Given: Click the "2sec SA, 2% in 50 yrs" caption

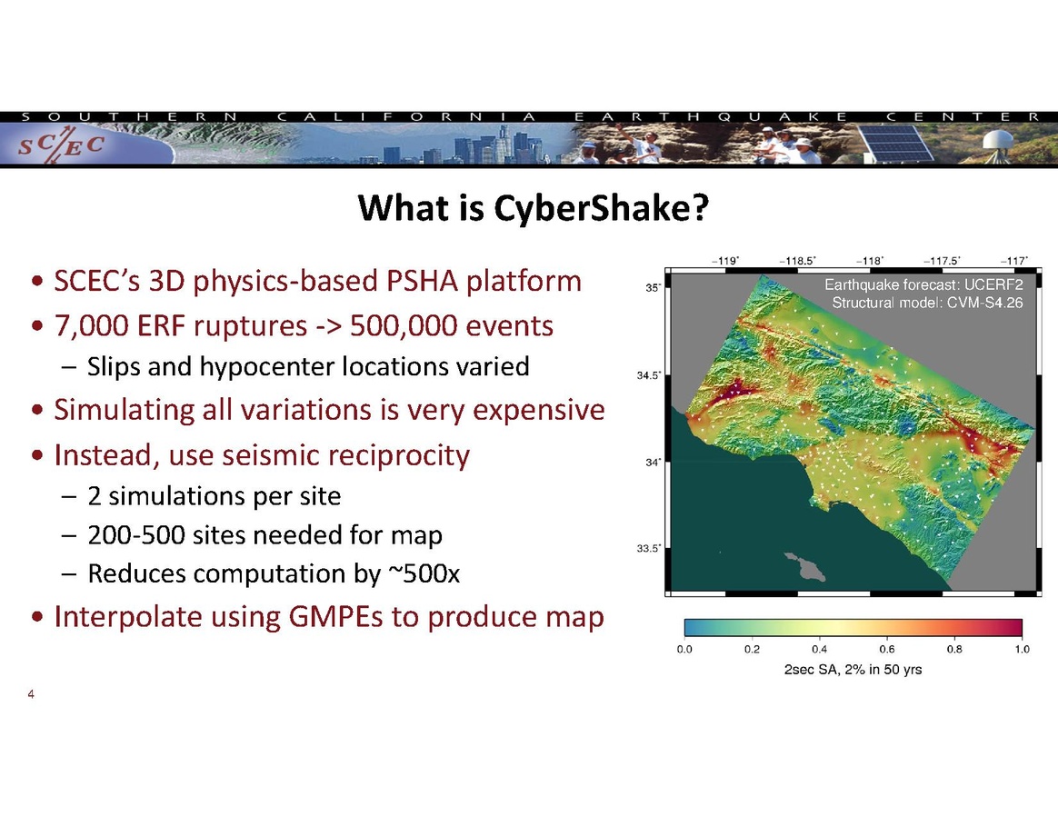Looking at the screenshot, I should 853,670.
